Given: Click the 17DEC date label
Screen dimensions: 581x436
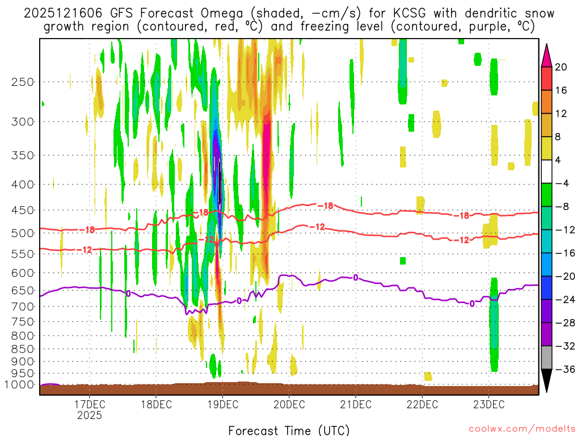Looking at the screenshot, I should [90, 404].
